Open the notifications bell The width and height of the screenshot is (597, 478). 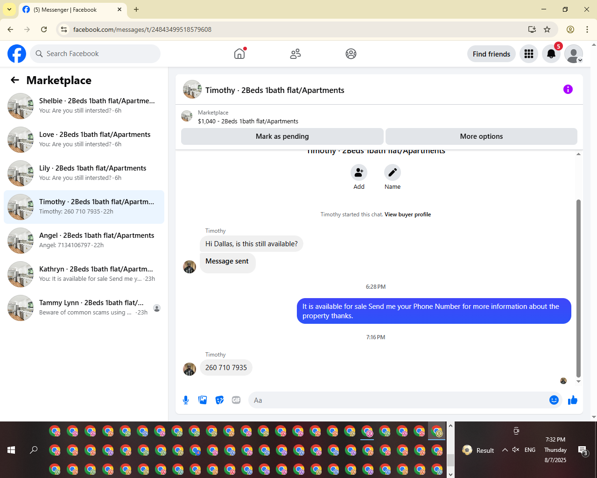click(x=551, y=54)
